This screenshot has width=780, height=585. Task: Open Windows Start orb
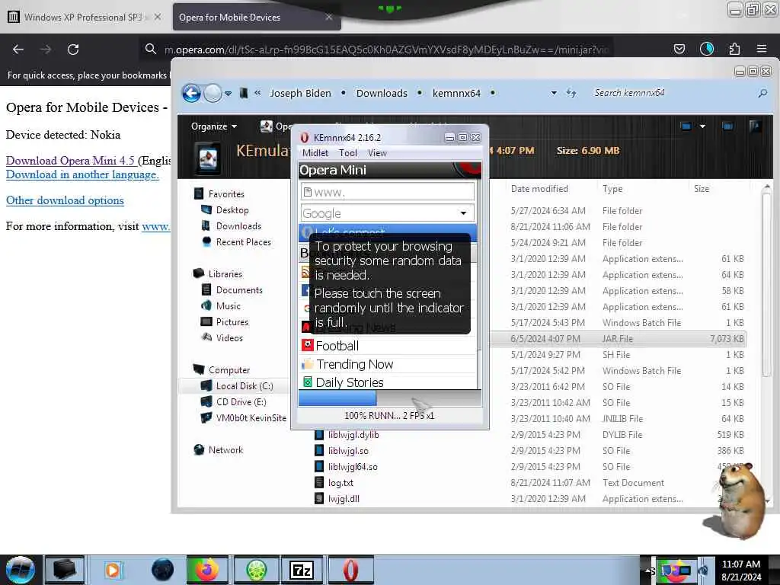click(21, 570)
